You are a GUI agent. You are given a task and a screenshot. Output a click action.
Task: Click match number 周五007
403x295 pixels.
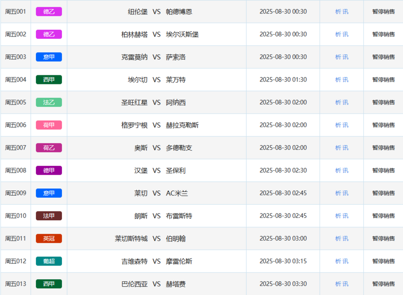click(x=15, y=148)
